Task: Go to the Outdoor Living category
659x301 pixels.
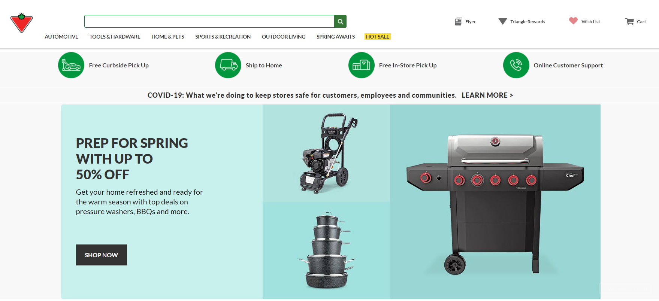Action: click(x=284, y=37)
